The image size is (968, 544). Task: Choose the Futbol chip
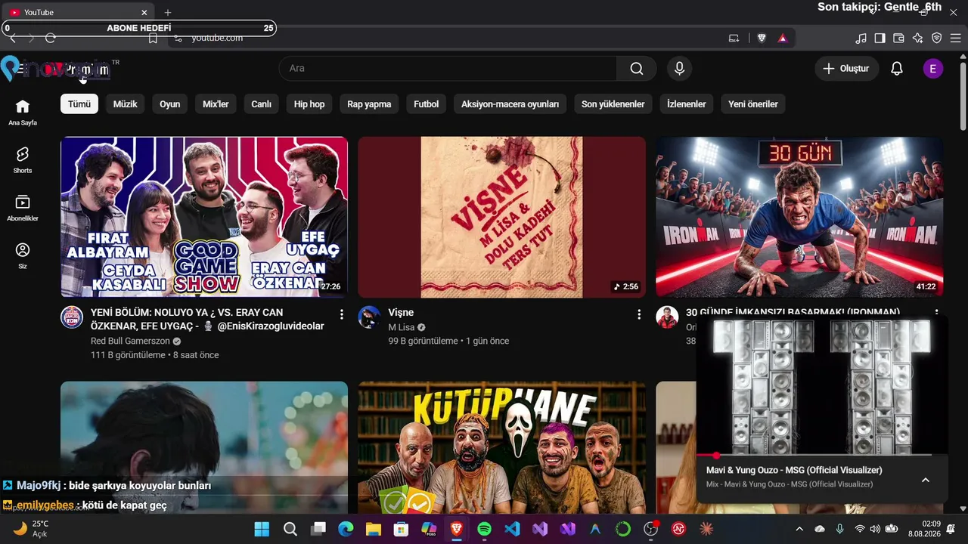[x=427, y=104]
